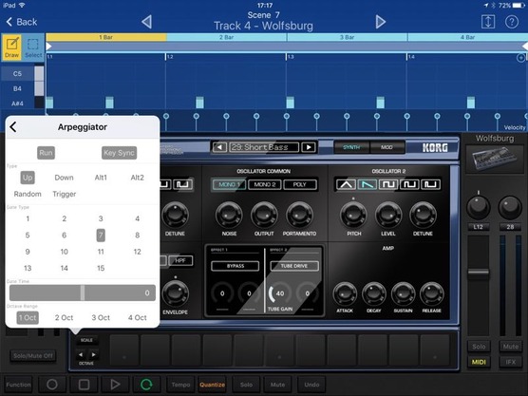Viewport: 528px width, 396px height.
Task: Select next sound preset arrow
Action: point(309,147)
